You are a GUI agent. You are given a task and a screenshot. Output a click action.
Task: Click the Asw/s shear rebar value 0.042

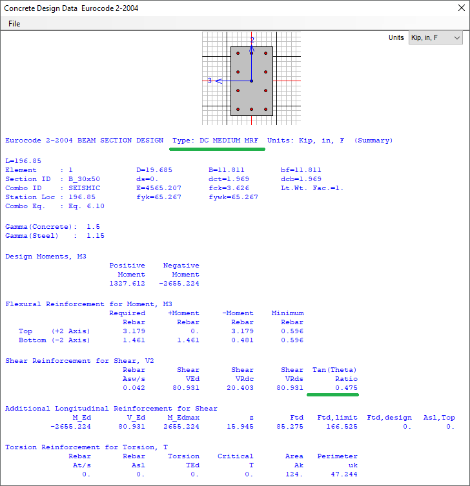133,388
